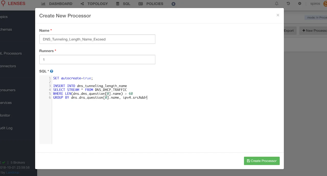Viewport: 327px width, 176px height.
Task: Click the plus circle icon in navbar
Action: tap(173, 4)
